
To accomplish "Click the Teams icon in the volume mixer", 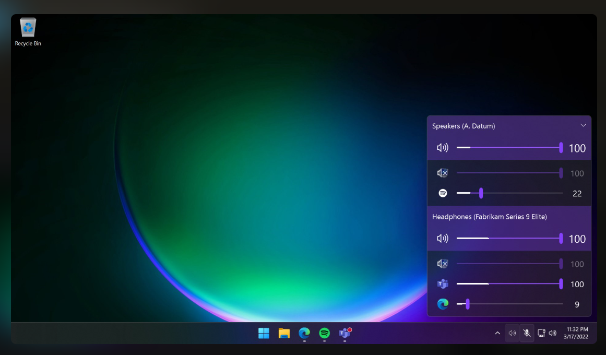I will pos(443,284).
